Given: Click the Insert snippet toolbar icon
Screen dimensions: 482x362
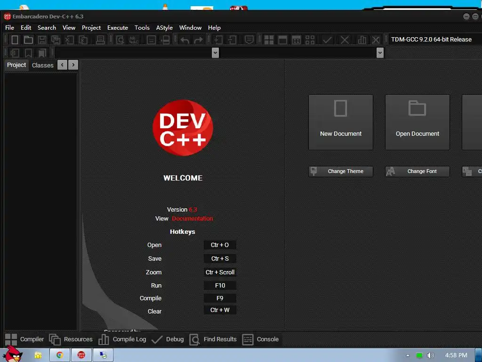Looking at the screenshot, I should coord(15,53).
